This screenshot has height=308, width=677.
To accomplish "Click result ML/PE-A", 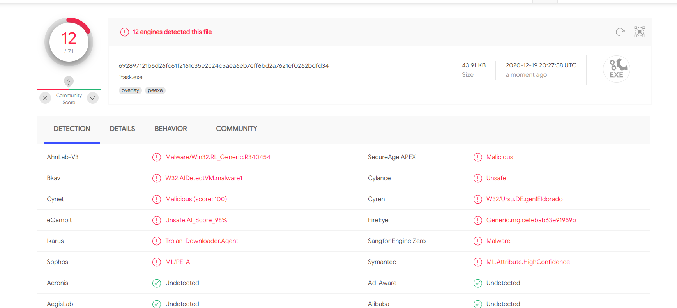I will 178,262.
